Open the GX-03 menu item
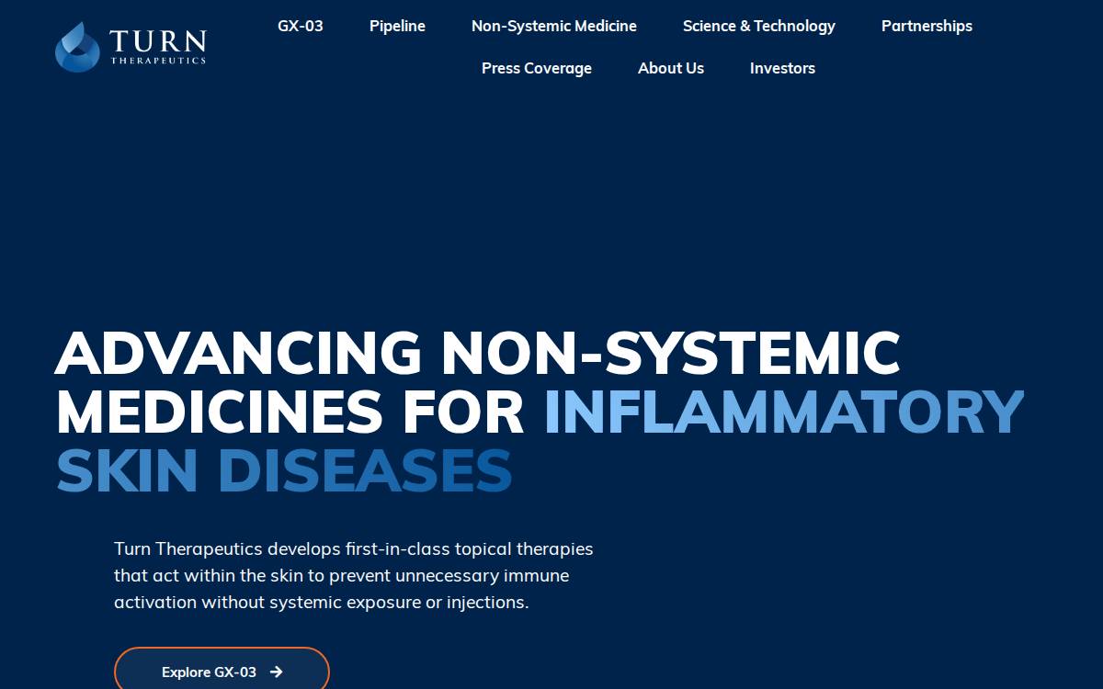1103x689 pixels. (301, 26)
